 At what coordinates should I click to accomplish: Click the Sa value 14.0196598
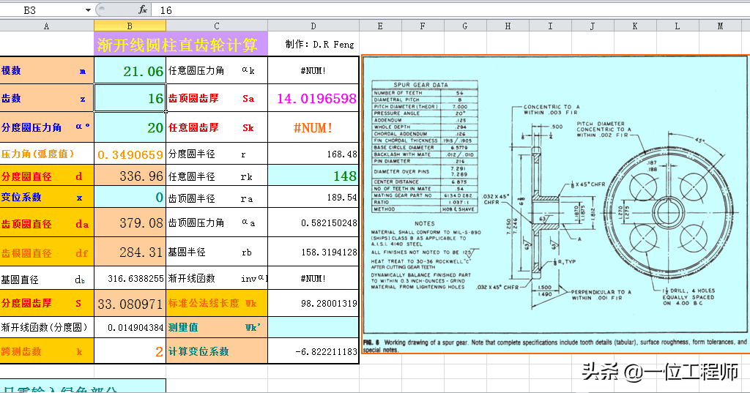(x=313, y=98)
